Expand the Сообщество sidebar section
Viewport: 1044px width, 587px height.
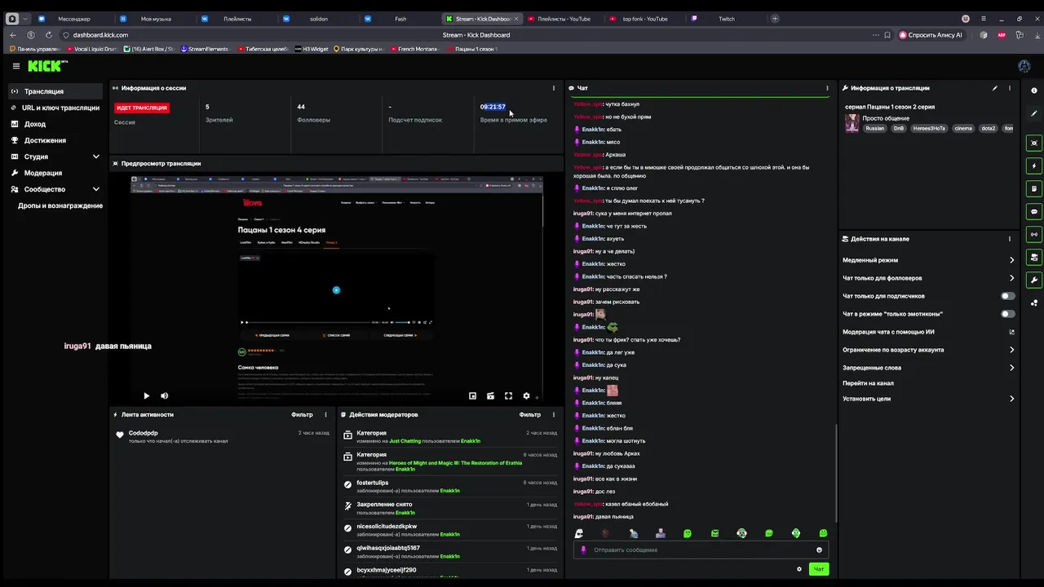(x=55, y=189)
